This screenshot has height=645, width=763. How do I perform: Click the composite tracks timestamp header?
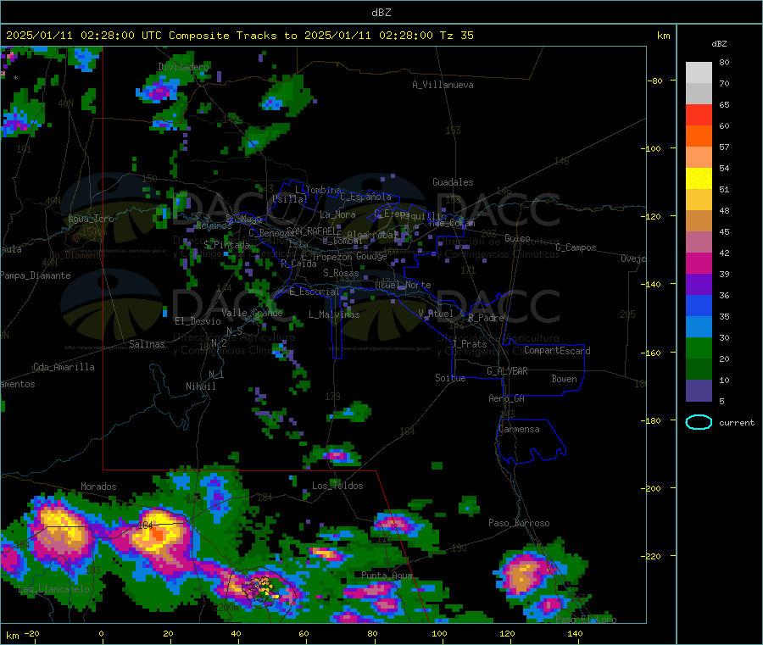point(239,36)
